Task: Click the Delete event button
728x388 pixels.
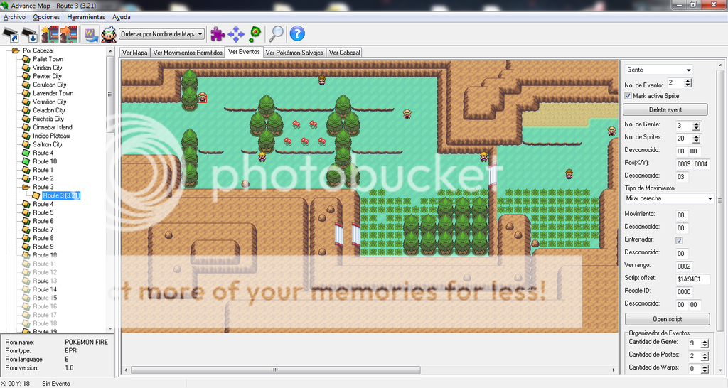Action: [x=665, y=109]
